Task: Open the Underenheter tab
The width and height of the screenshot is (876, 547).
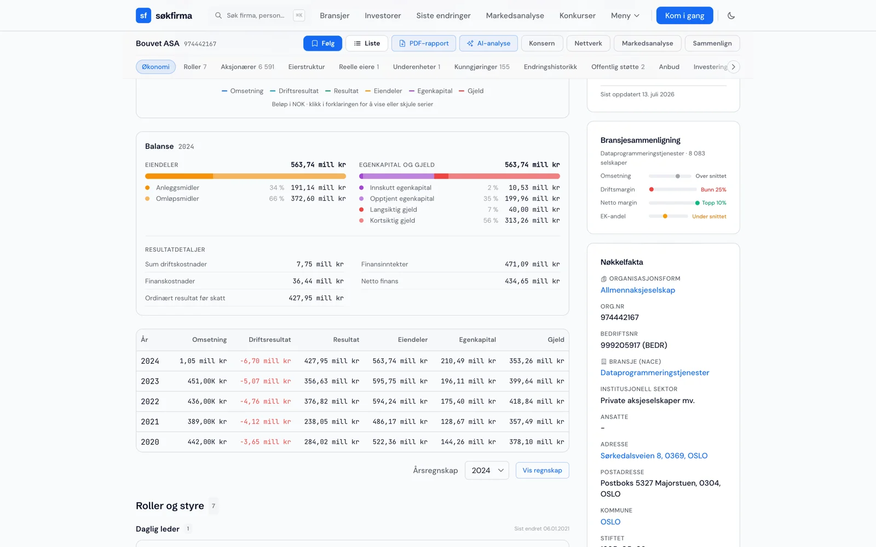Action: (x=417, y=67)
